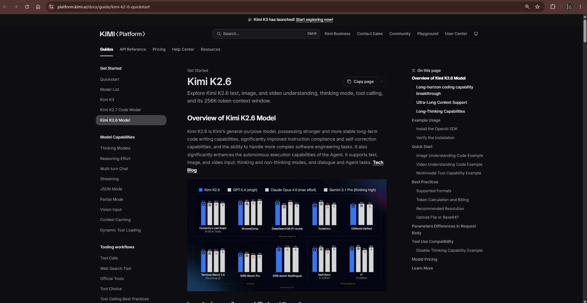Jump to Install the OpenAI SDK section
Screen dimensions: 587x303
pyautogui.click(x=437, y=129)
